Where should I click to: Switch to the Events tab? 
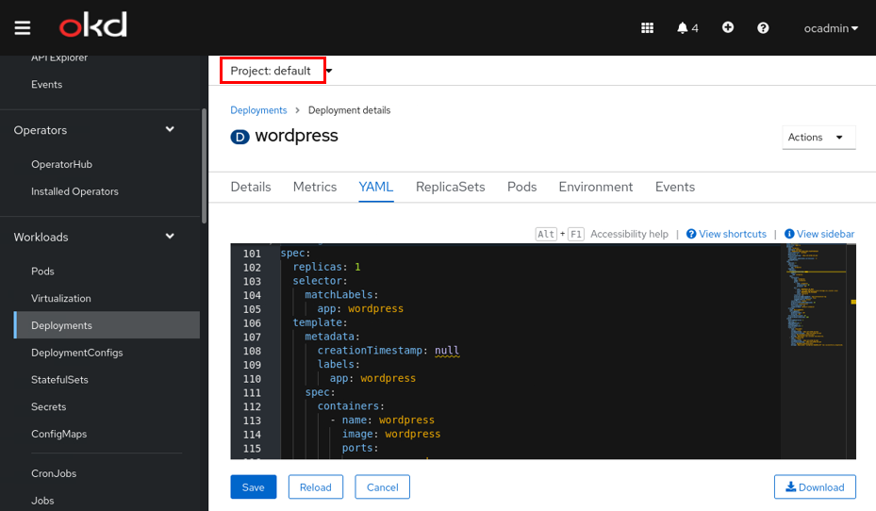(675, 187)
